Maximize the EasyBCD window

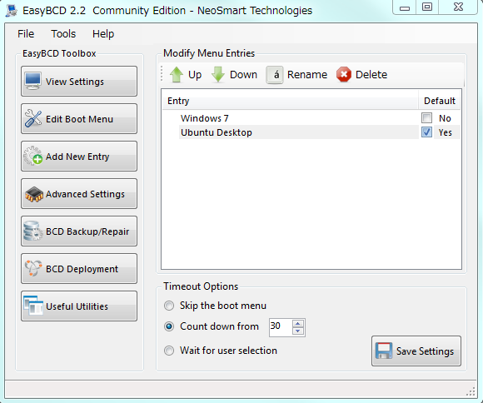coord(427,7)
